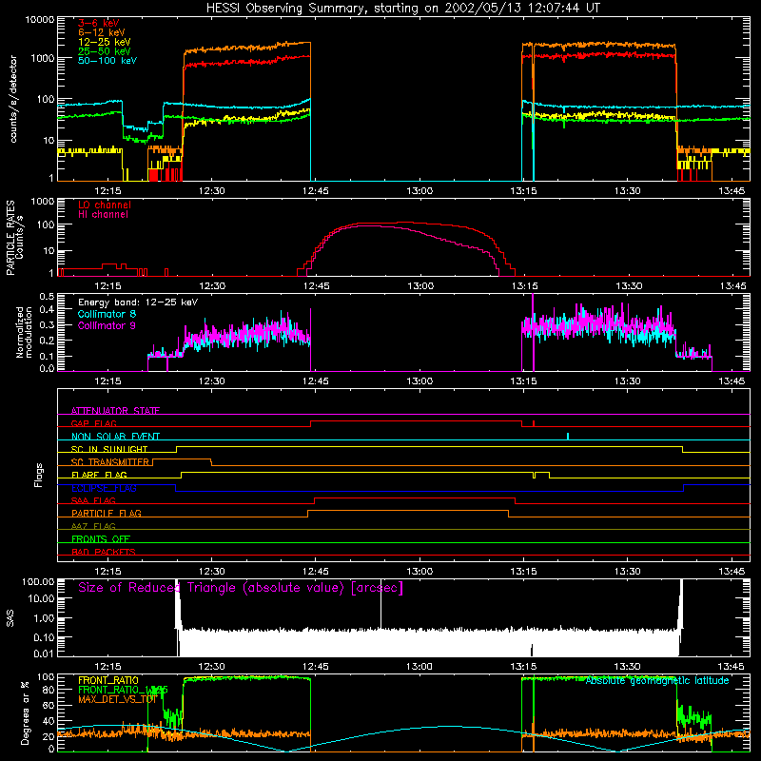This screenshot has width=761, height=761.
Task: Click the PARTICLE_FLAG label
Action: (x=107, y=514)
